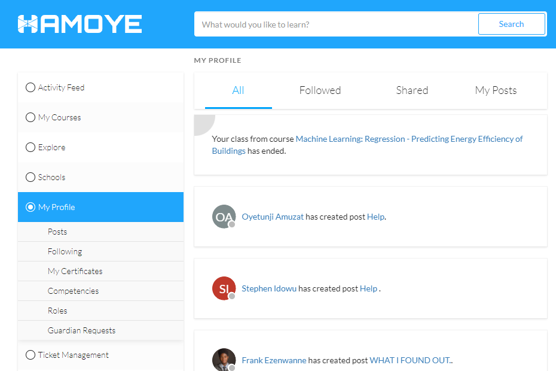
Task: Switch to the Shared tab
Action: coord(412,90)
